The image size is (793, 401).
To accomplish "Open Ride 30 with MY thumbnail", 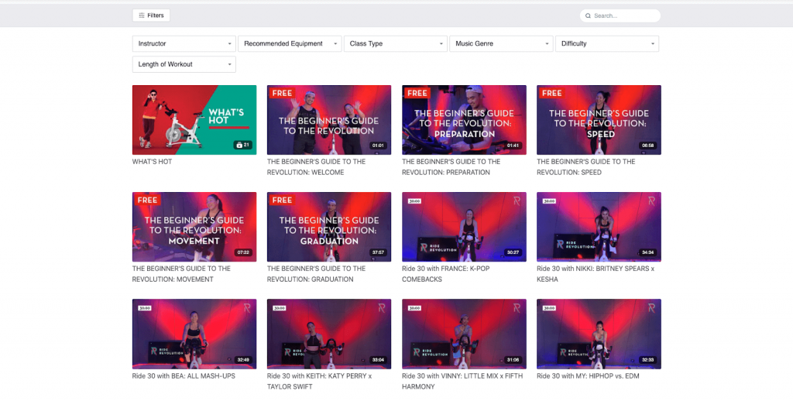I will coord(599,334).
